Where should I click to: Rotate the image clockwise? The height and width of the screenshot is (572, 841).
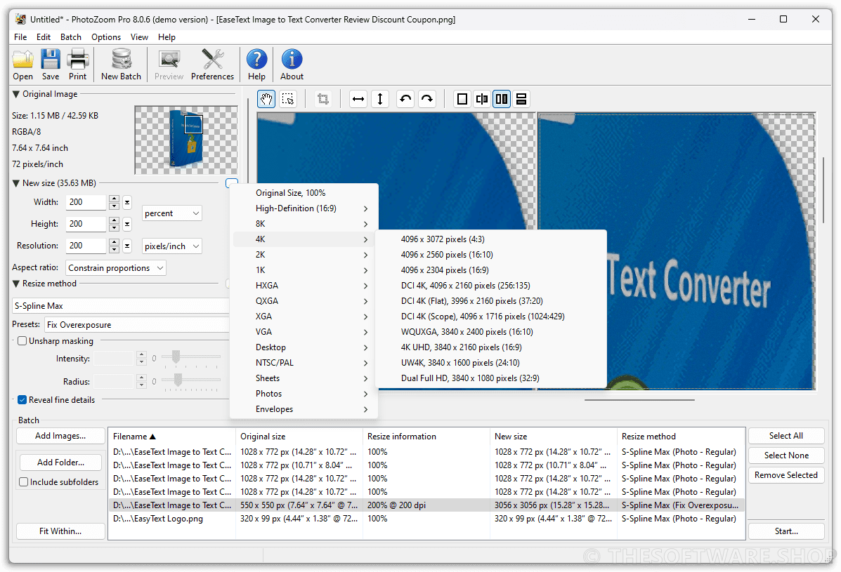click(x=427, y=99)
